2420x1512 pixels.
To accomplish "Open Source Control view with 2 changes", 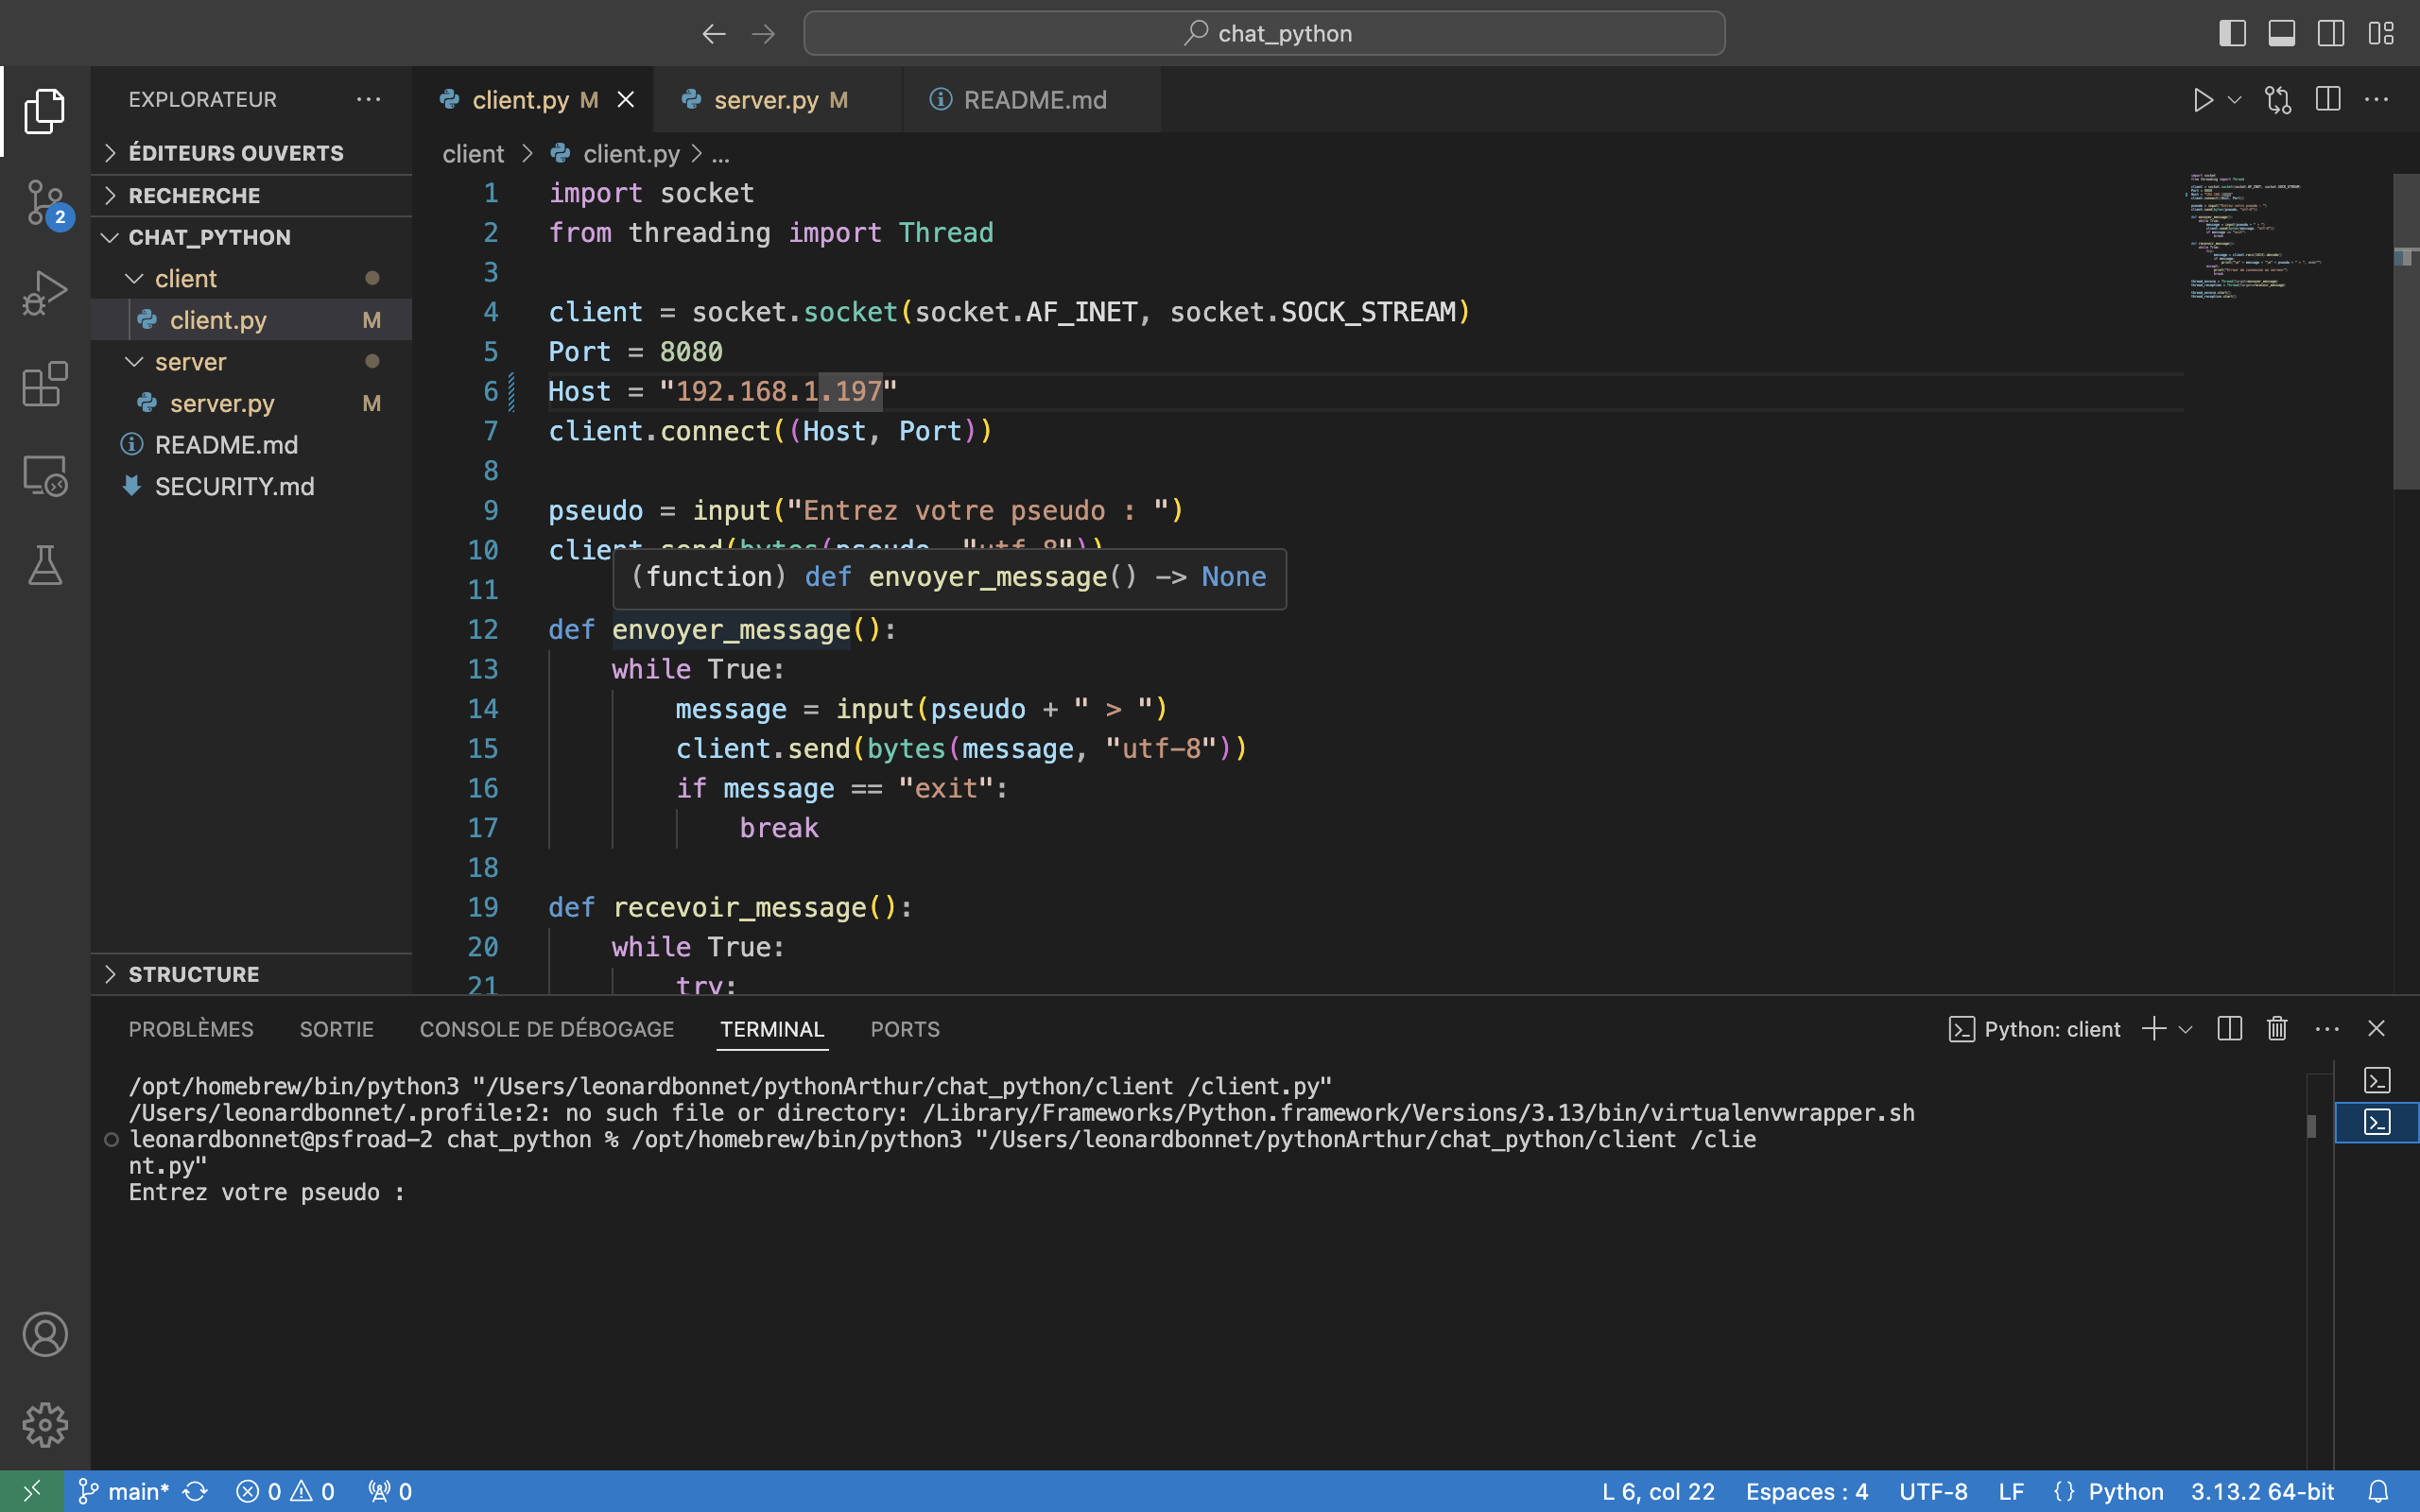I will click(45, 204).
